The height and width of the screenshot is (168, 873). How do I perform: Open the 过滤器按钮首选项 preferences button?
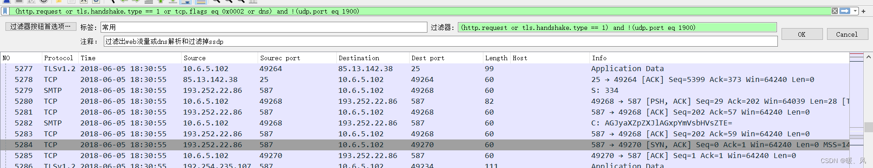[x=41, y=27]
